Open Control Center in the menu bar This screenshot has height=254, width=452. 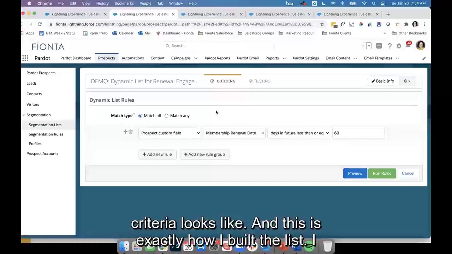(383, 3)
